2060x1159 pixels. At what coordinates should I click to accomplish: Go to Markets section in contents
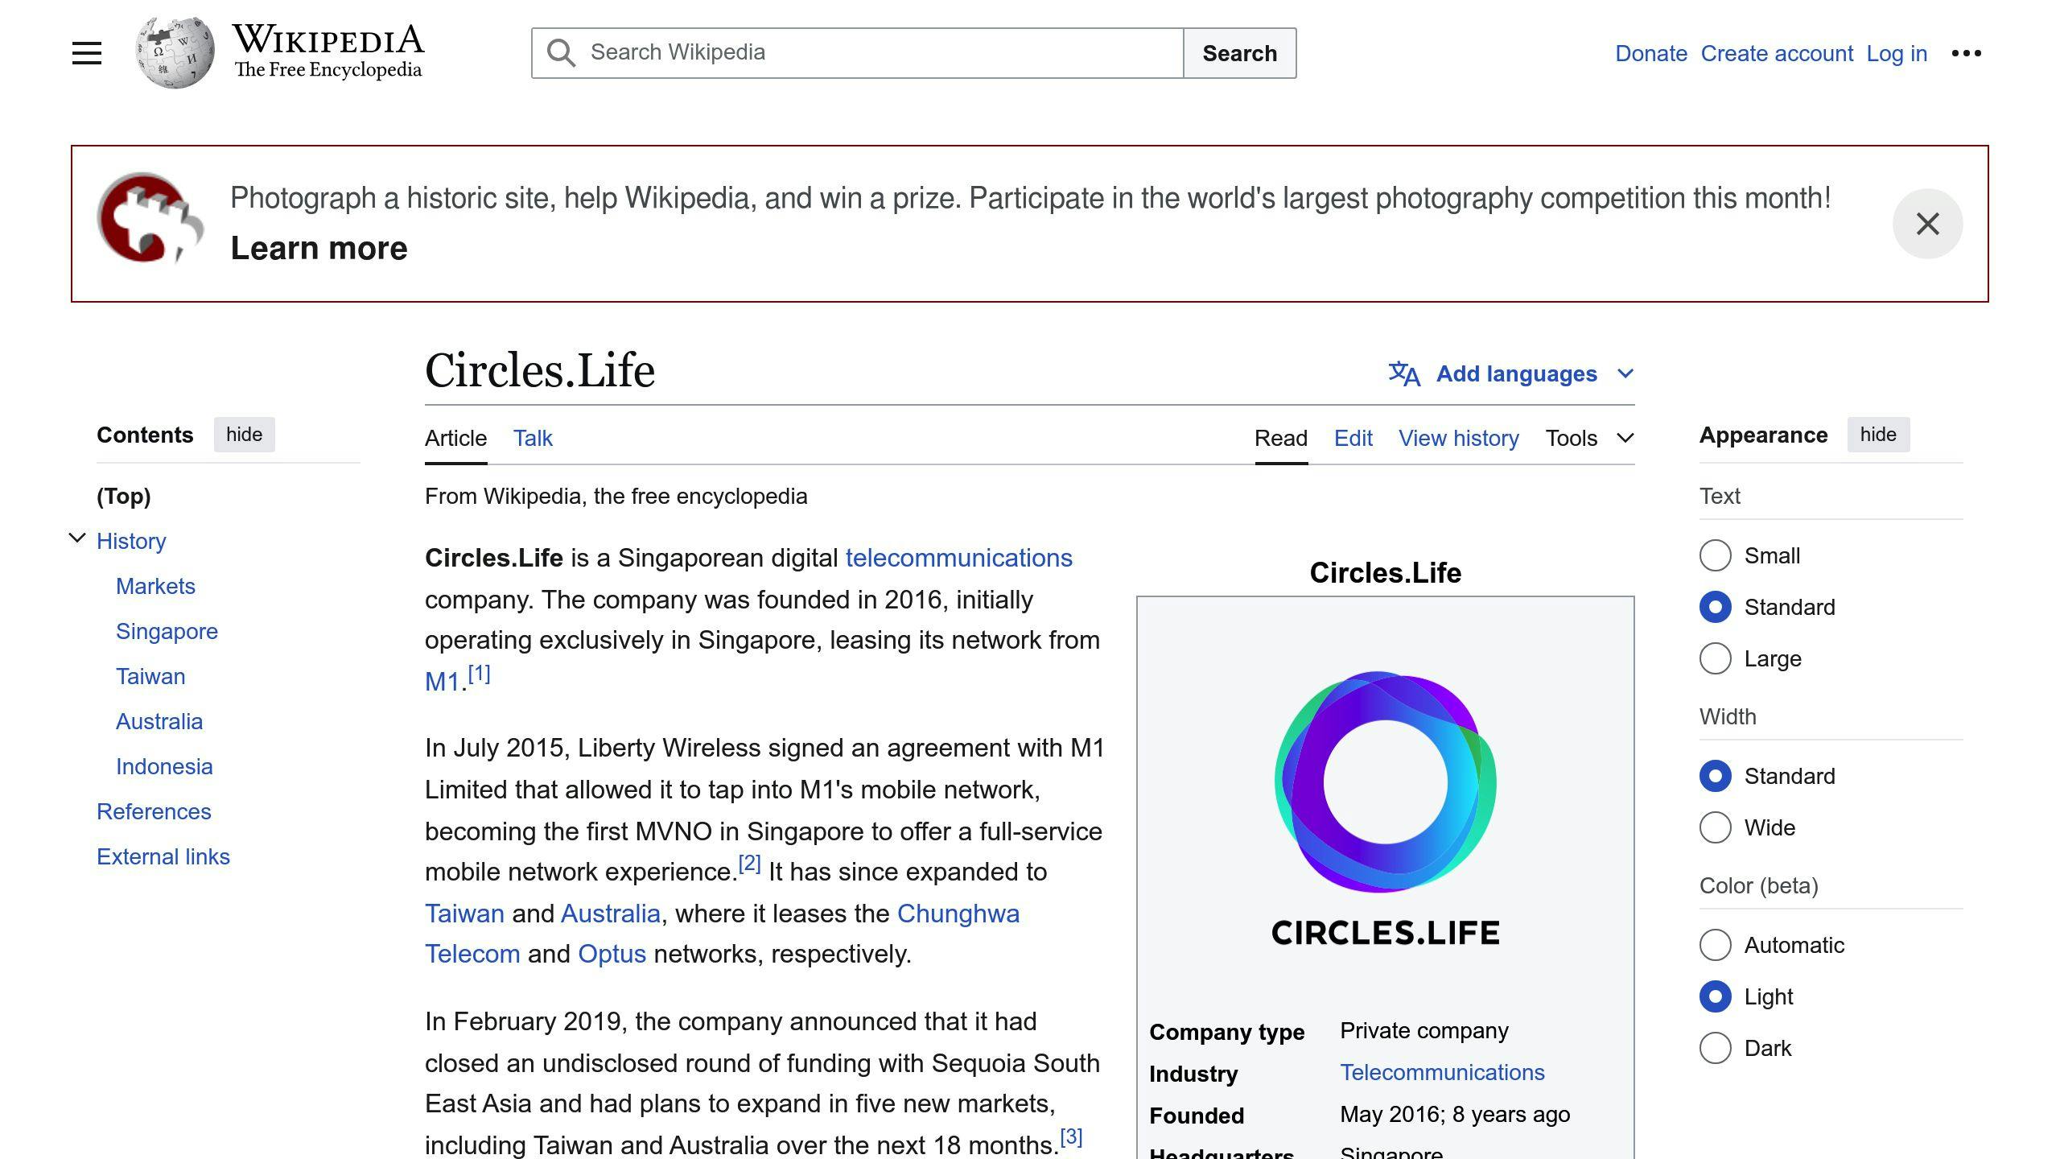(x=155, y=586)
